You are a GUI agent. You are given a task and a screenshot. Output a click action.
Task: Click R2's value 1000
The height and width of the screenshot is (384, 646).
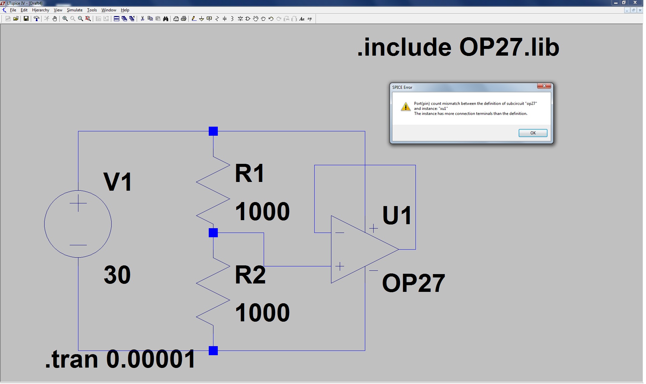262,313
